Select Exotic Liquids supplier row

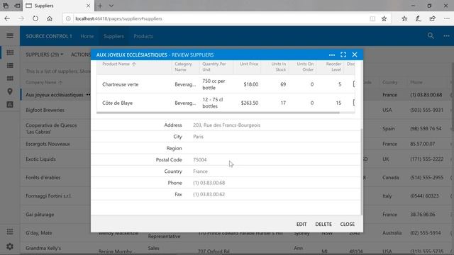[x=40, y=159]
